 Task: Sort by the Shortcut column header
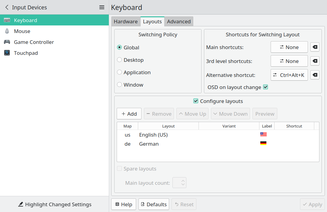point(294,126)
